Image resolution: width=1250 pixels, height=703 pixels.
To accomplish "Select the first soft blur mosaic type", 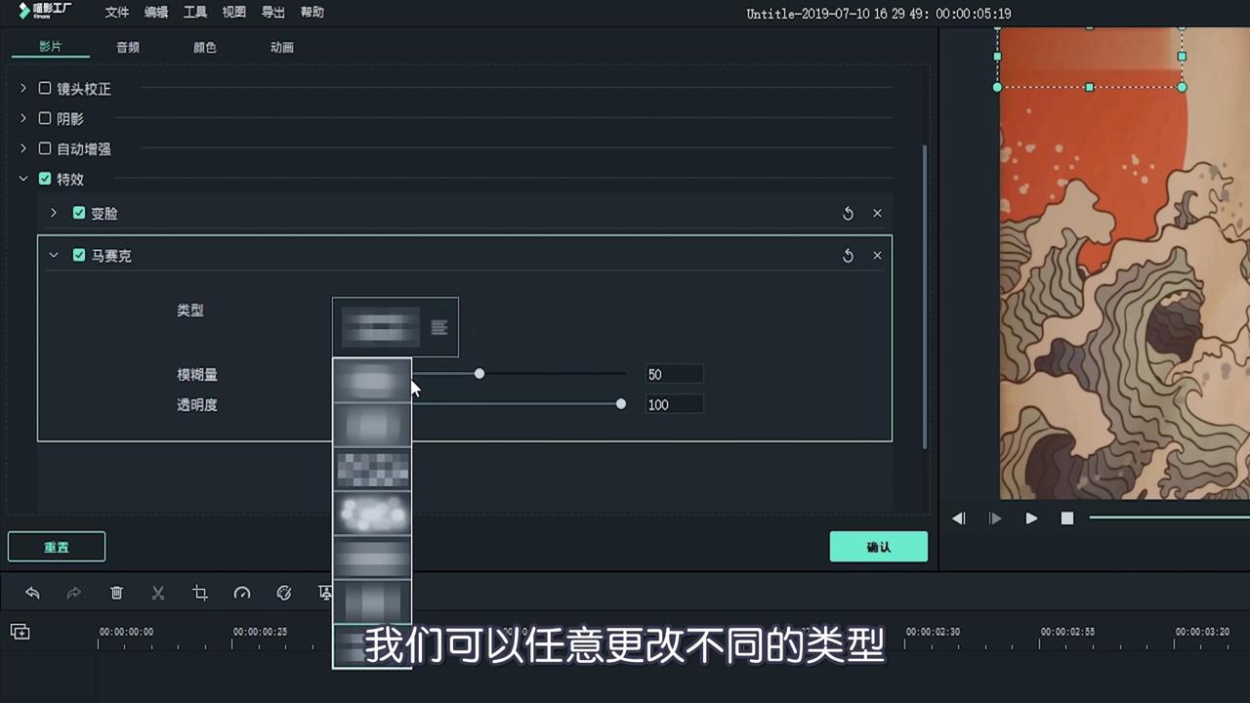I will [x=372, y=381].
